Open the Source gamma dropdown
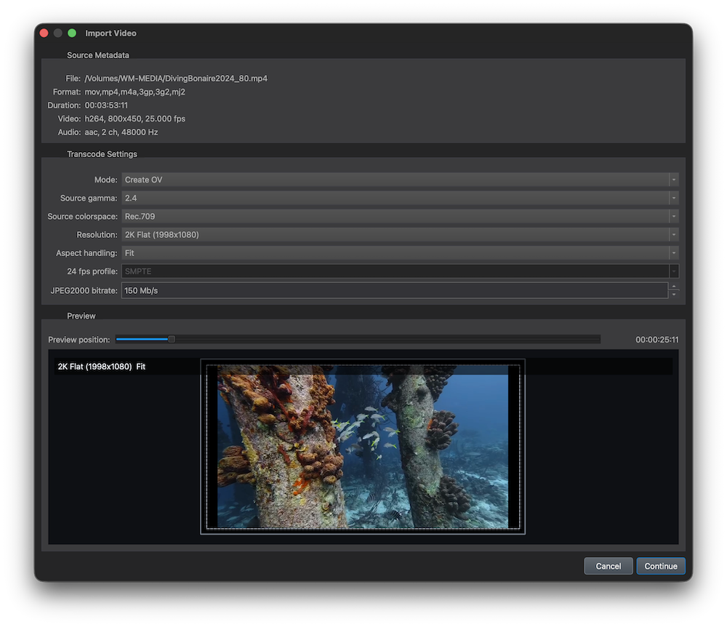The image size is (727, 627). (400, 198)
